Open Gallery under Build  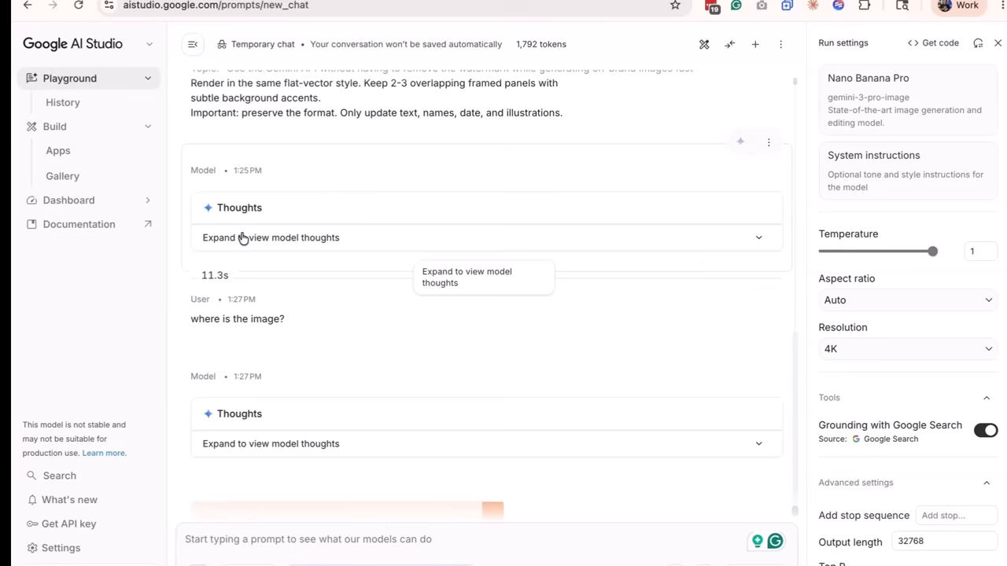click(x=63, y=176)
